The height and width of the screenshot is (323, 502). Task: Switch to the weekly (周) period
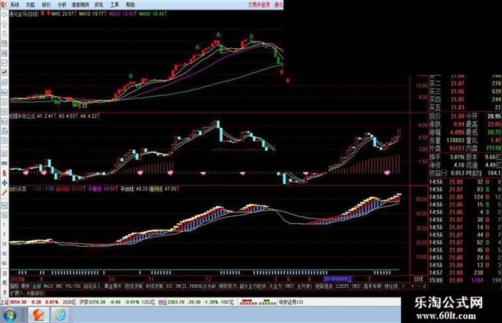coord(4,283)
